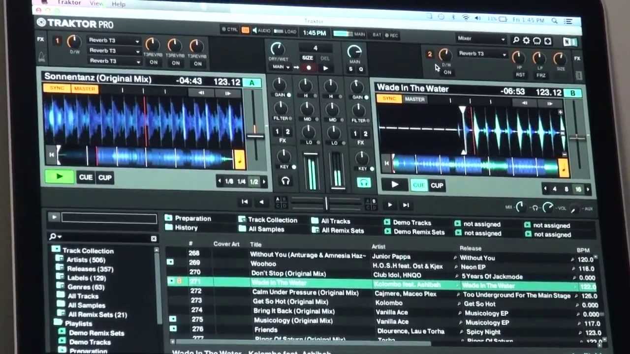This screenshot has width=630, height=354.
Task: Click Deck B beatjump forward arrow icon
Action: pyautogui.click(x=550, y=103)
